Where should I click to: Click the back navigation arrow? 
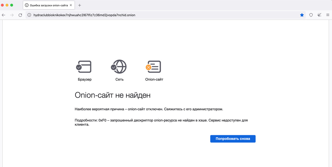tap(4, 15)
